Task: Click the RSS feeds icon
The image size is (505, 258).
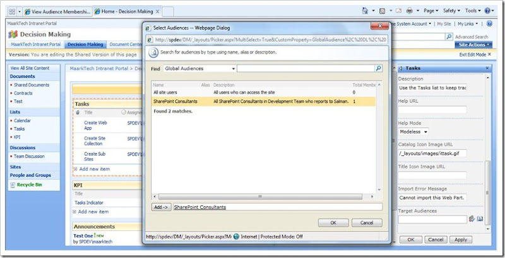Action: coord(383,11)
